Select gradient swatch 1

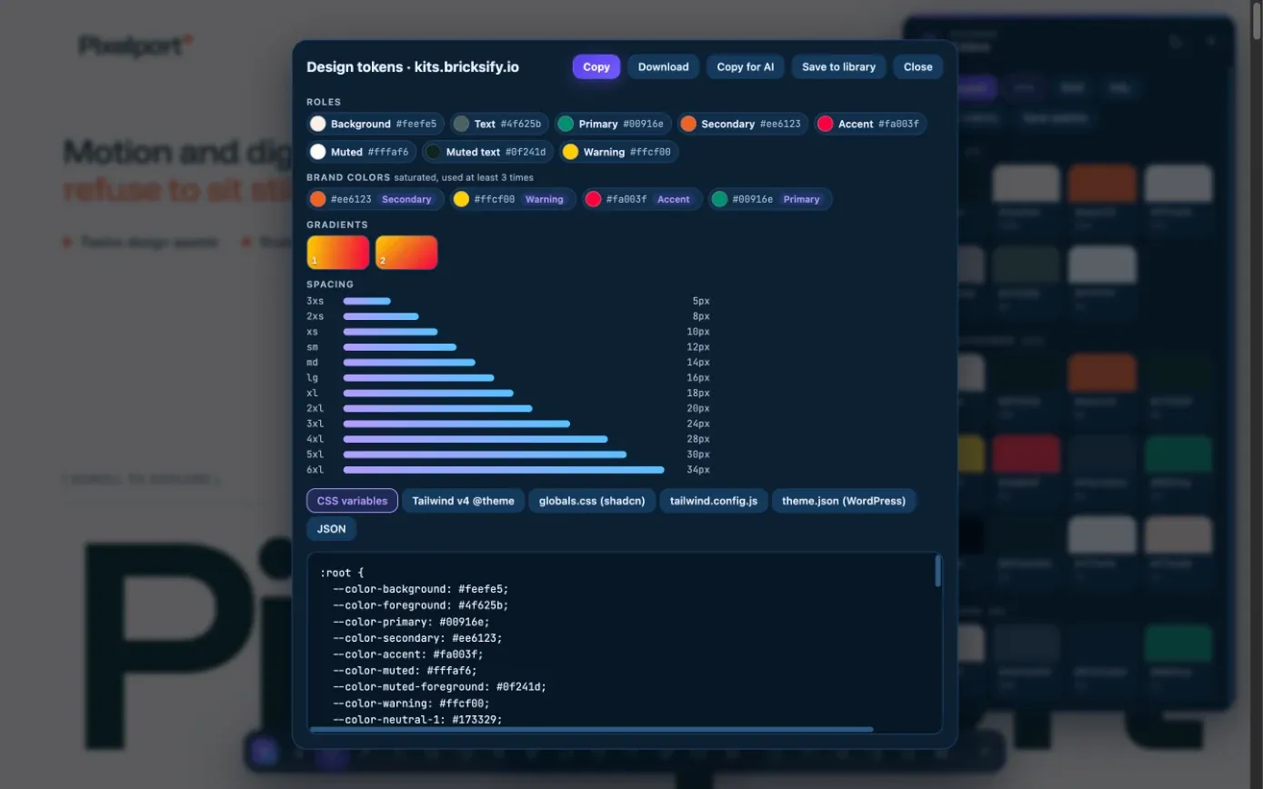(338, 253)
